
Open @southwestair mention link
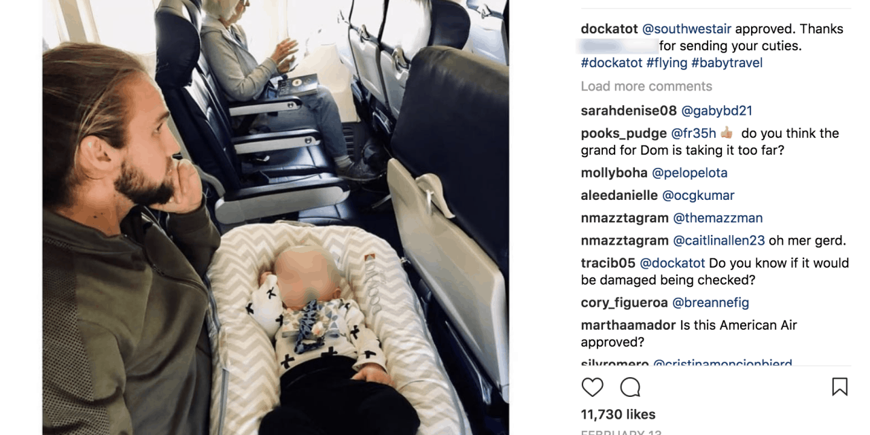(686, 29)
